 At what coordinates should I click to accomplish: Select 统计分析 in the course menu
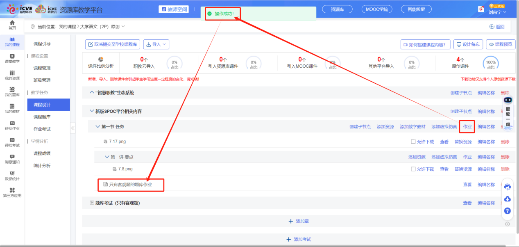42,165
